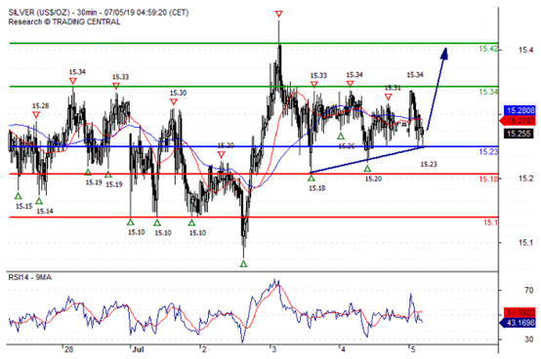Select the blue 43.1698 RSI value tag
Viewport: 541px width, 359px height.
pos(518,323)
